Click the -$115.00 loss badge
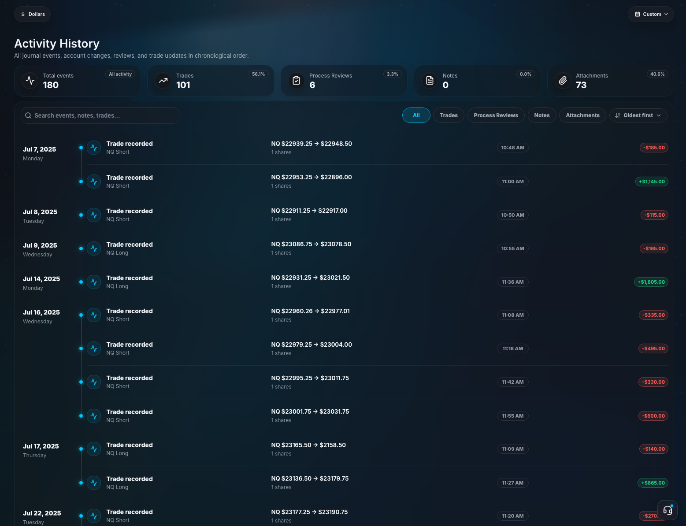 [x=654, y=215]
